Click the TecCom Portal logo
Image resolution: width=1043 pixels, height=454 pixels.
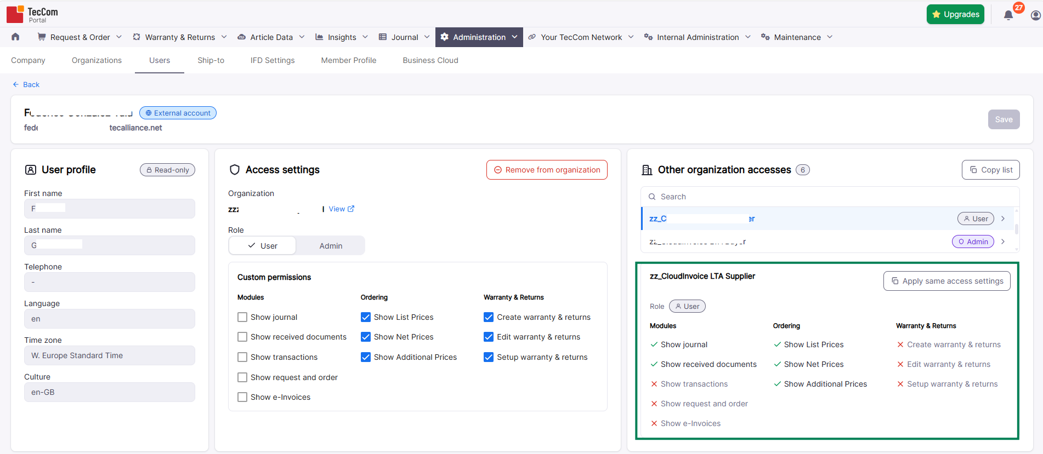pyautogui.click(x=32, y=14)
